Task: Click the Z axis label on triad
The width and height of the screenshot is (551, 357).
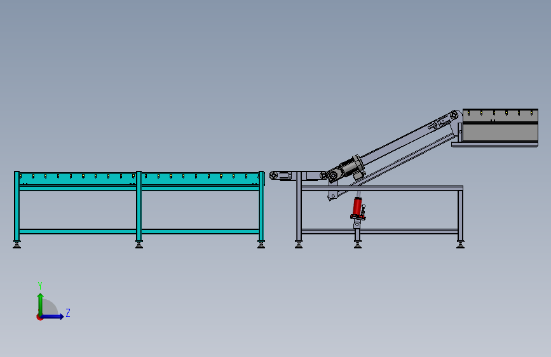Action: (68, 313)
